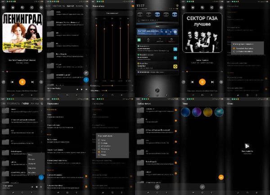Tap the share icon on the Ленинград player
Screen dimensions: 270x195
pos(31,7)
